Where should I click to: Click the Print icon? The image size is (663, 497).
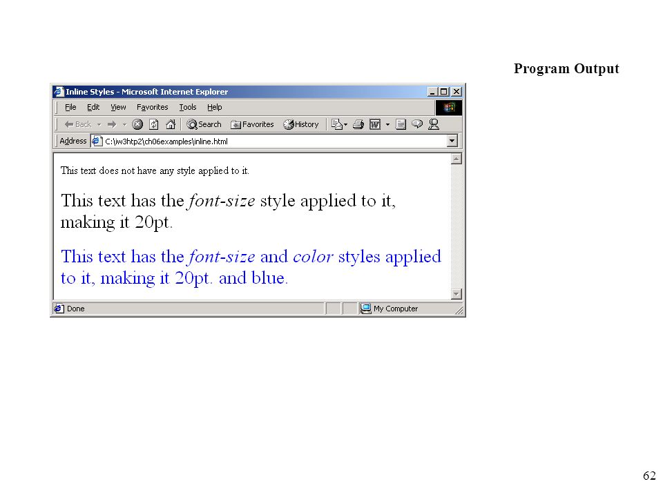[x=358, y=124]
